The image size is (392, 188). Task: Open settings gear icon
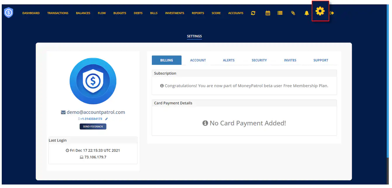point(320,11)
